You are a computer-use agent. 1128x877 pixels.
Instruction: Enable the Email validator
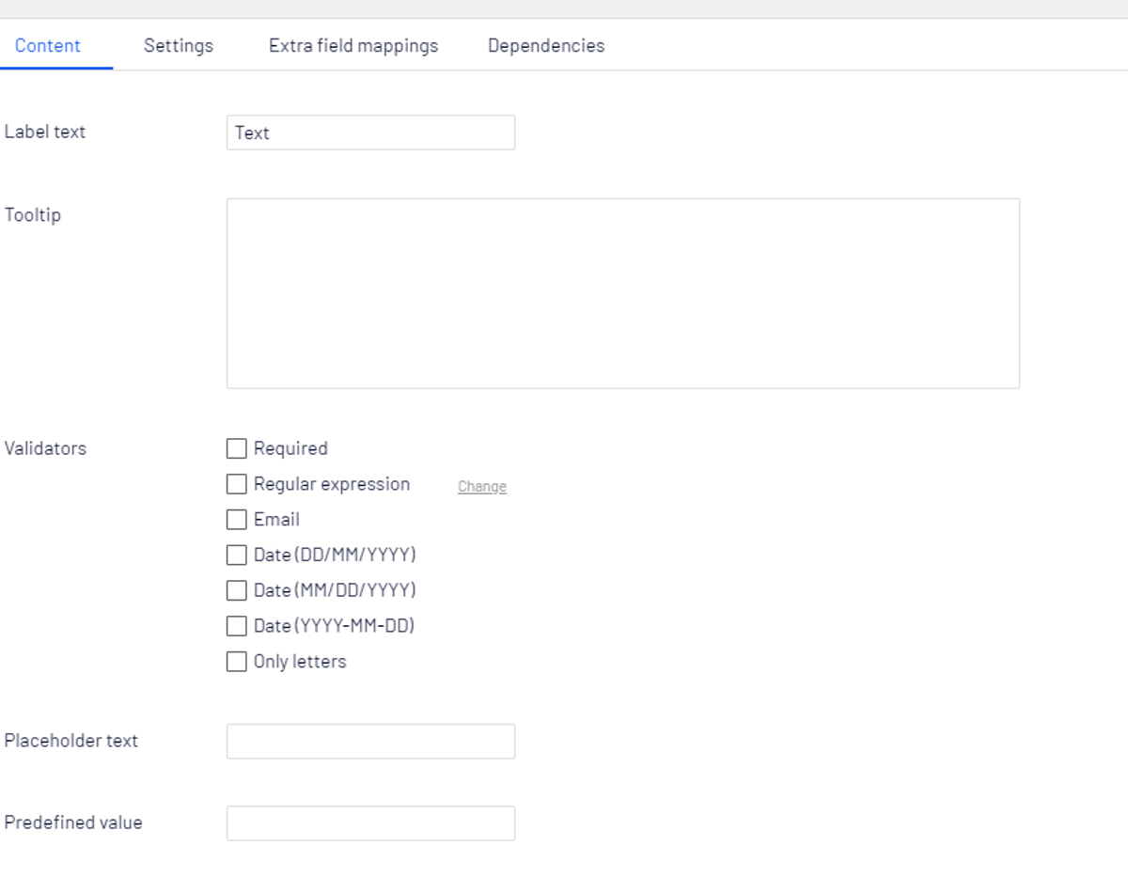pos(236,519)
